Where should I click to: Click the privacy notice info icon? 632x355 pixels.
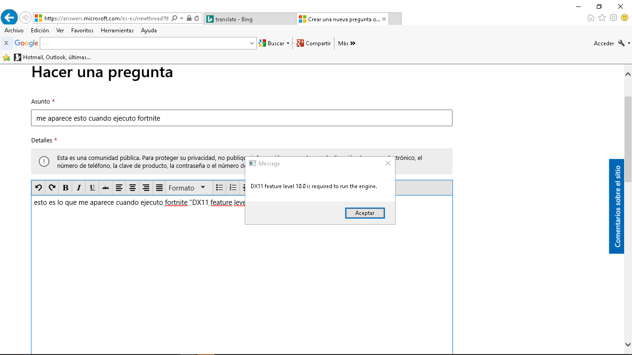(44, 161)
